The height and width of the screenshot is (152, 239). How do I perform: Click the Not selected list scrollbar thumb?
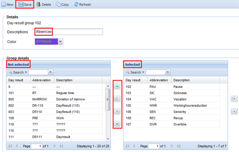108,100
